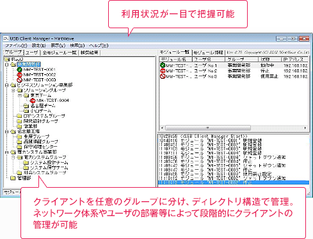
Task: Collapse the ビジネスソリューション事業部 node
Action: point(6,85)
